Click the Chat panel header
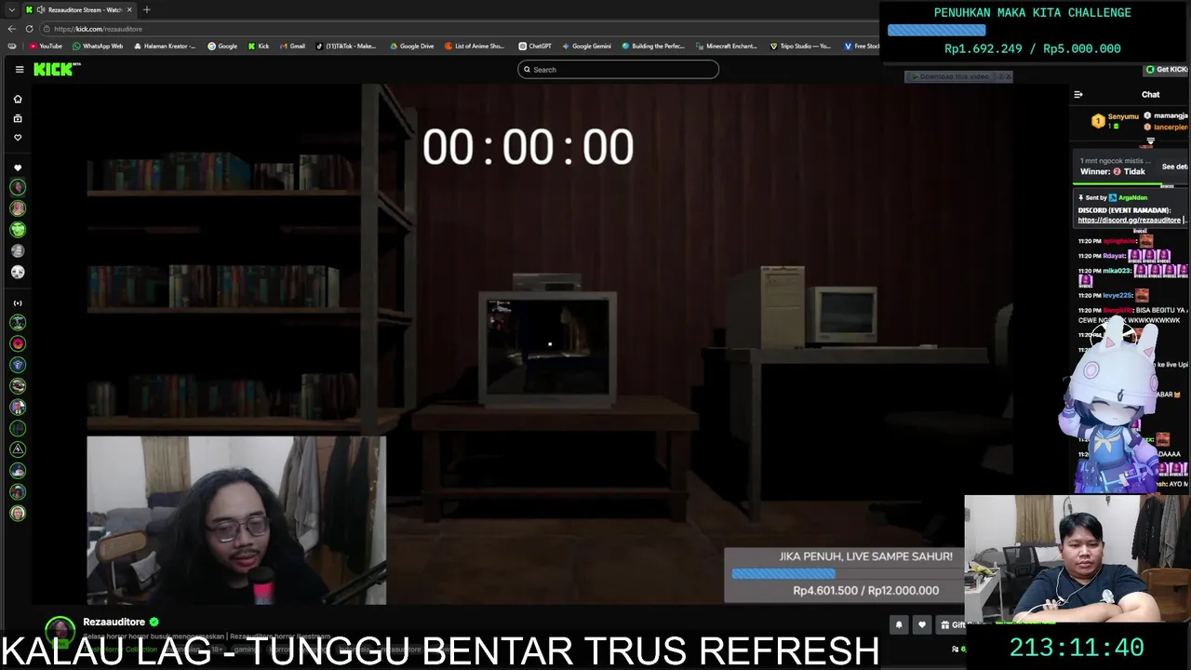The image size is (1191, 670). pyautogui.click(x=1151, y=95)
